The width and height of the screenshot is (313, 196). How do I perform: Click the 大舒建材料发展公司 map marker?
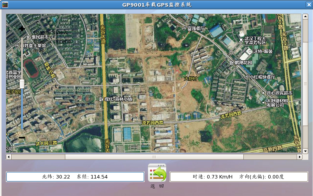tap(263, 103)
